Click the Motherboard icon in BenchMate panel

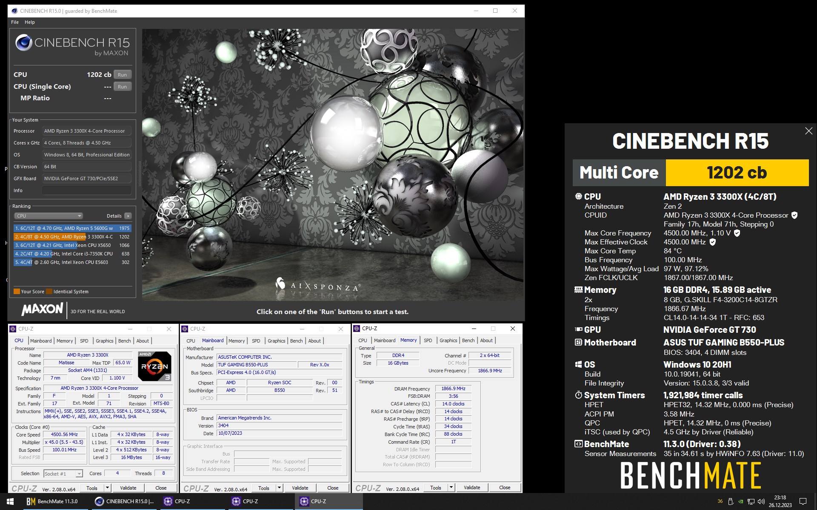[x=578, y=342]
